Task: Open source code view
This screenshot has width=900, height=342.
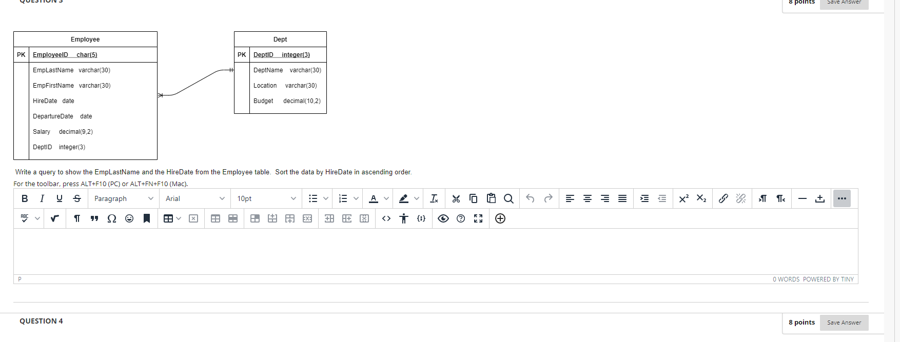Action: click(x=386, y=218)
